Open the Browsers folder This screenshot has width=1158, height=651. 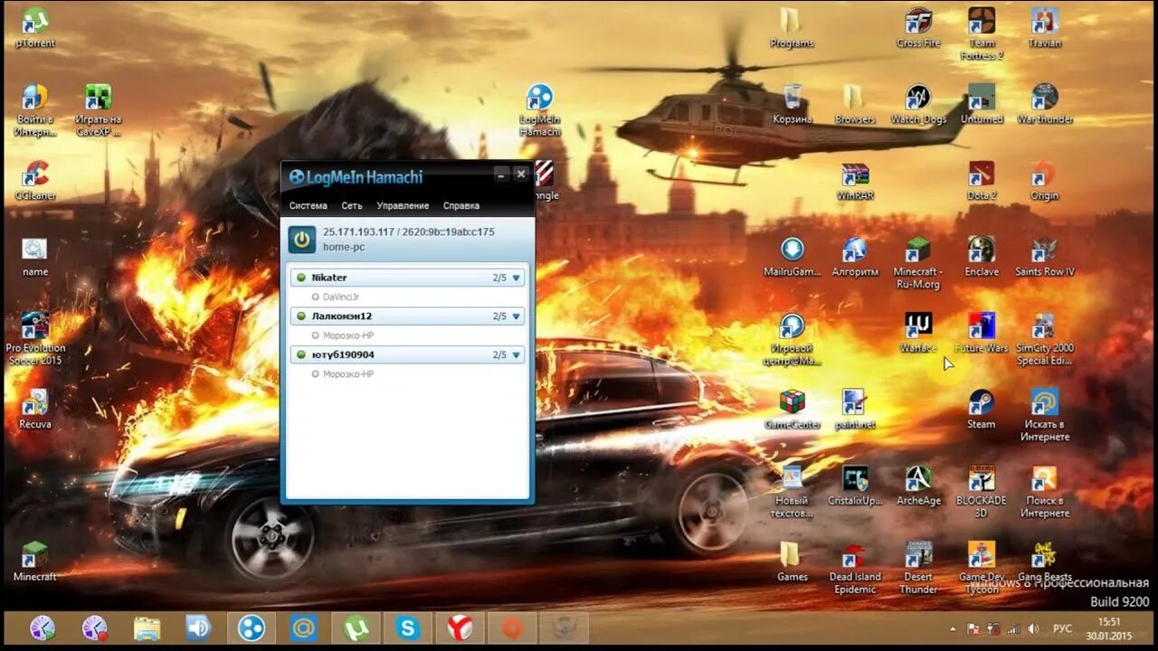[x=855, y=103]
